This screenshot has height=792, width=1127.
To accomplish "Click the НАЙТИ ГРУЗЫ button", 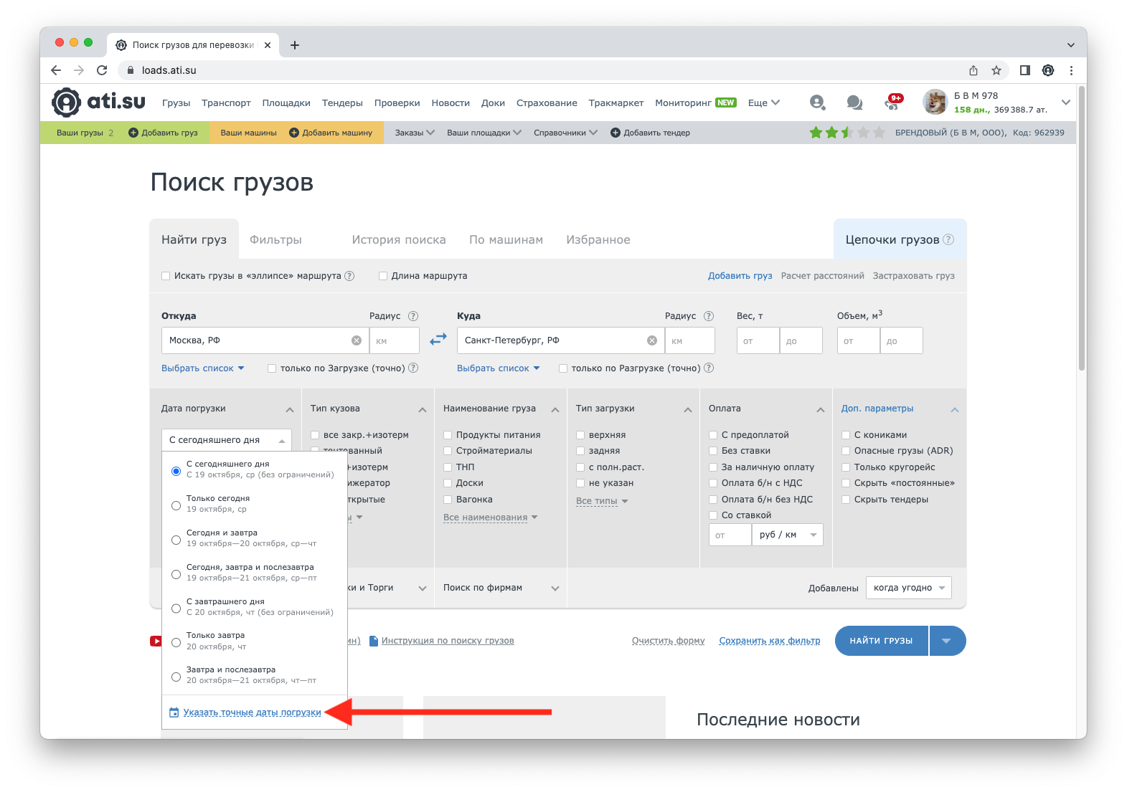I will (882, 641).
